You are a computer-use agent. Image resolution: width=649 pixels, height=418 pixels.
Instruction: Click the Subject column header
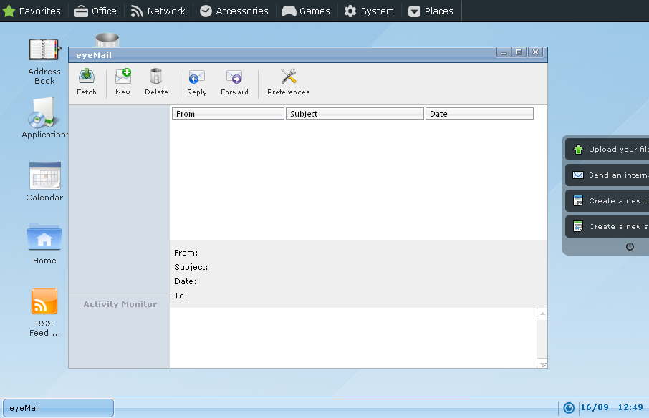[355, 114]
